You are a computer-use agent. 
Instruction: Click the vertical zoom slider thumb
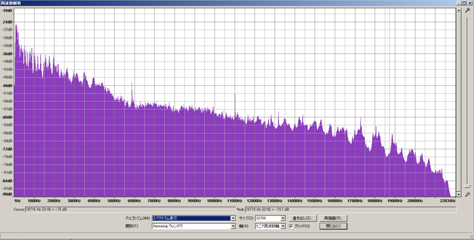467,186
